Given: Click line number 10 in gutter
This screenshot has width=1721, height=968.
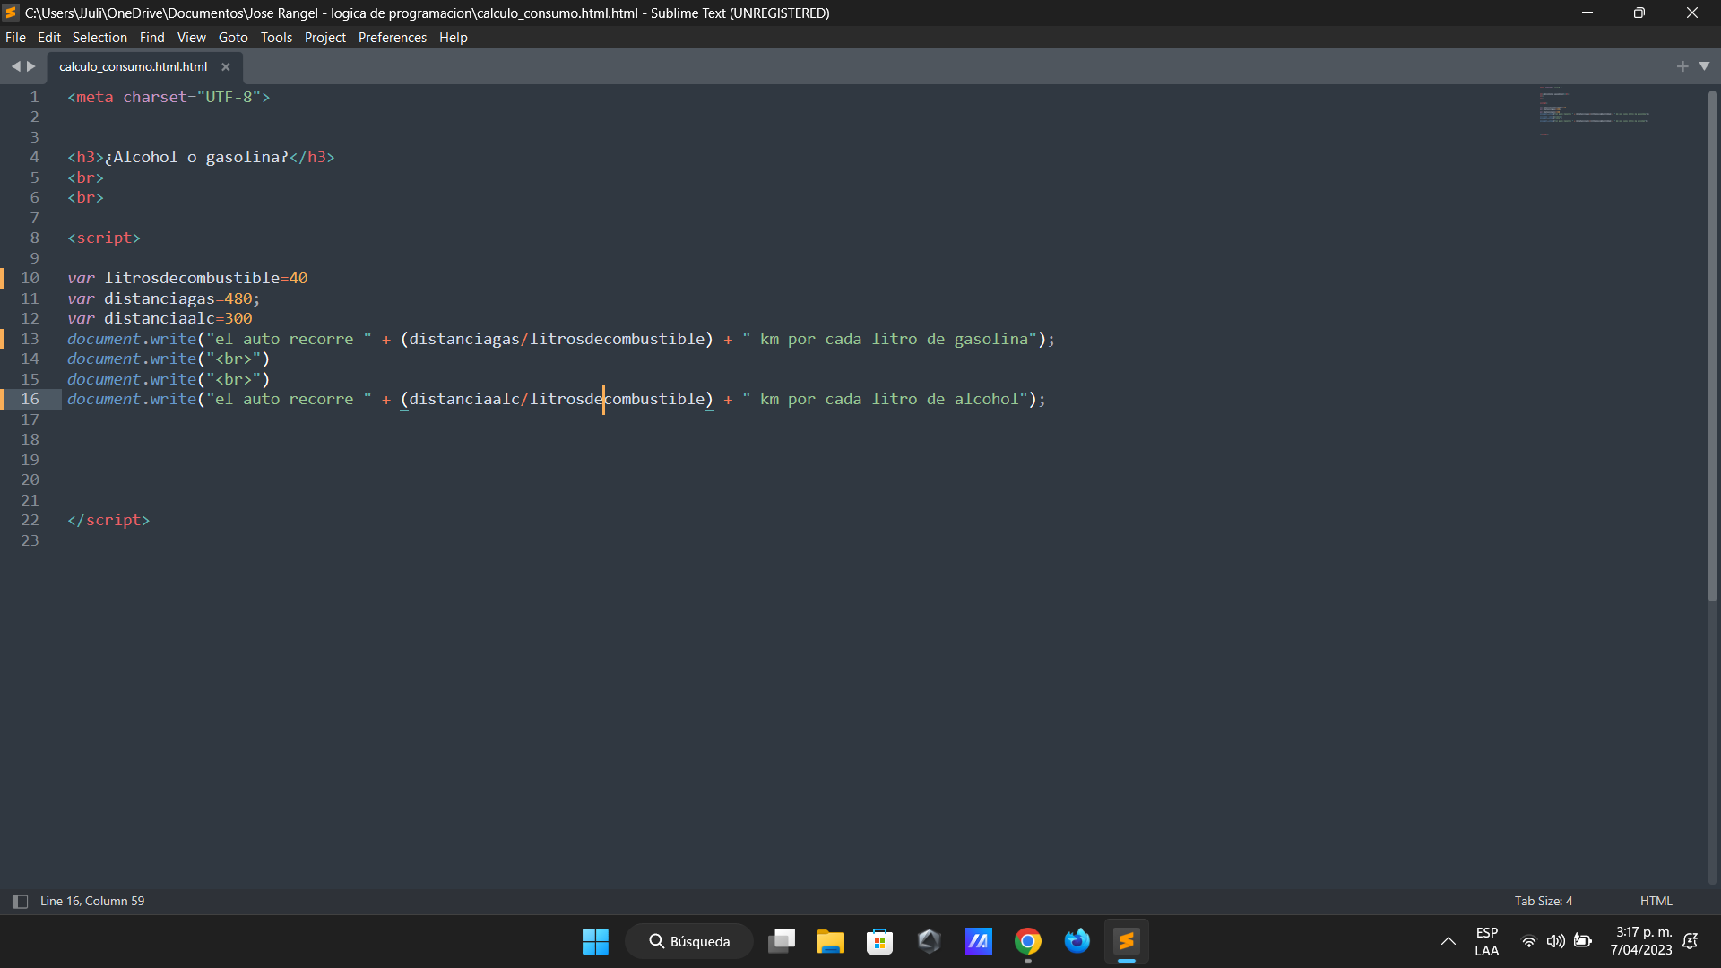Looking at the screenshot, I should pos(30,278).
